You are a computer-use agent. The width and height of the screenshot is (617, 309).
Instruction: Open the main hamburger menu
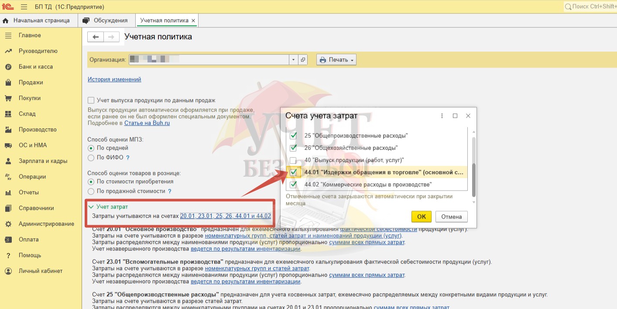tap(24, 7)
